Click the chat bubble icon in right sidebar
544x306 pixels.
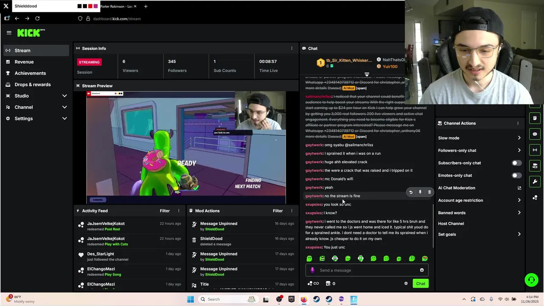pos(535,134)
